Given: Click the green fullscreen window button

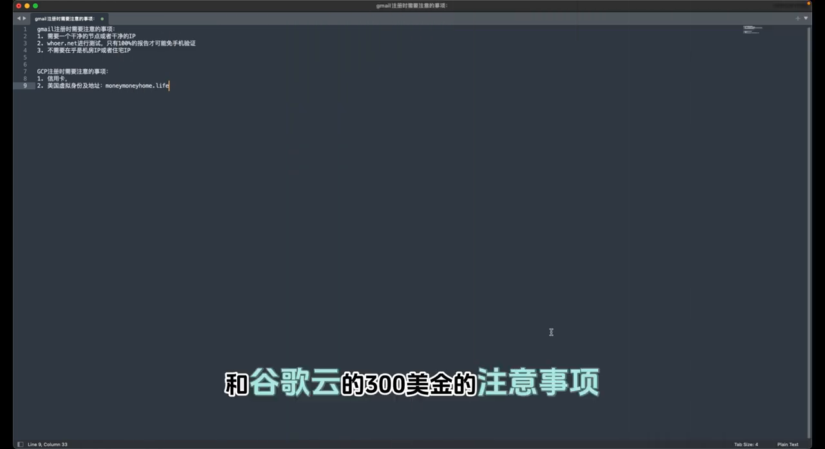Looking at the screenshot, I should [x=35, y=6].
